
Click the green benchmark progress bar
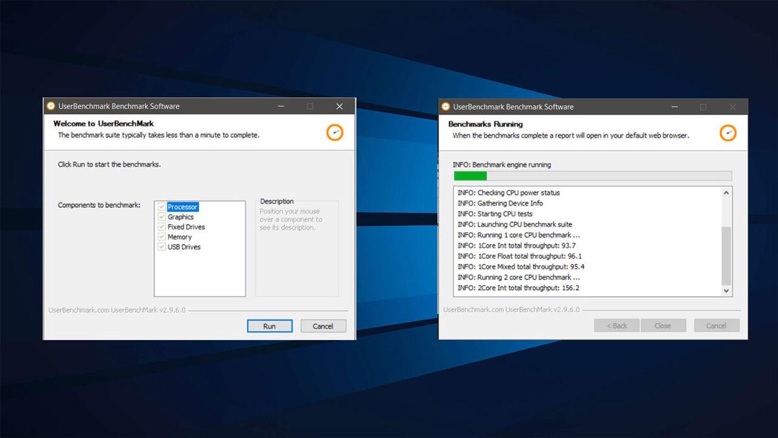pyautogui.click(x=472, y=175)
